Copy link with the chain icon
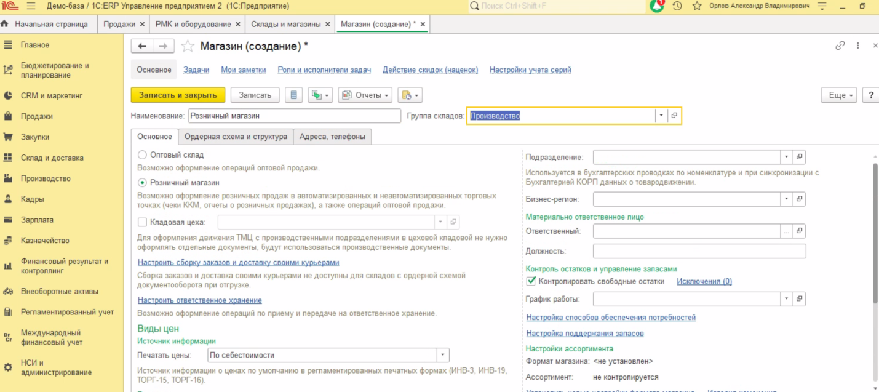 pyautogui.click(x=840, y=46)
